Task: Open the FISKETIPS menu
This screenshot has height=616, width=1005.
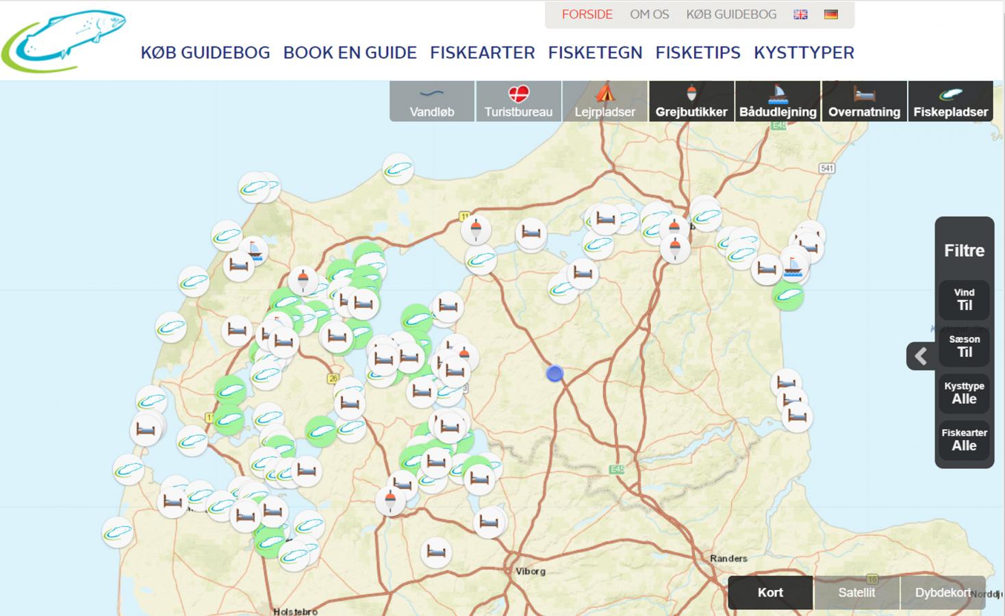Action: point(698,53)
